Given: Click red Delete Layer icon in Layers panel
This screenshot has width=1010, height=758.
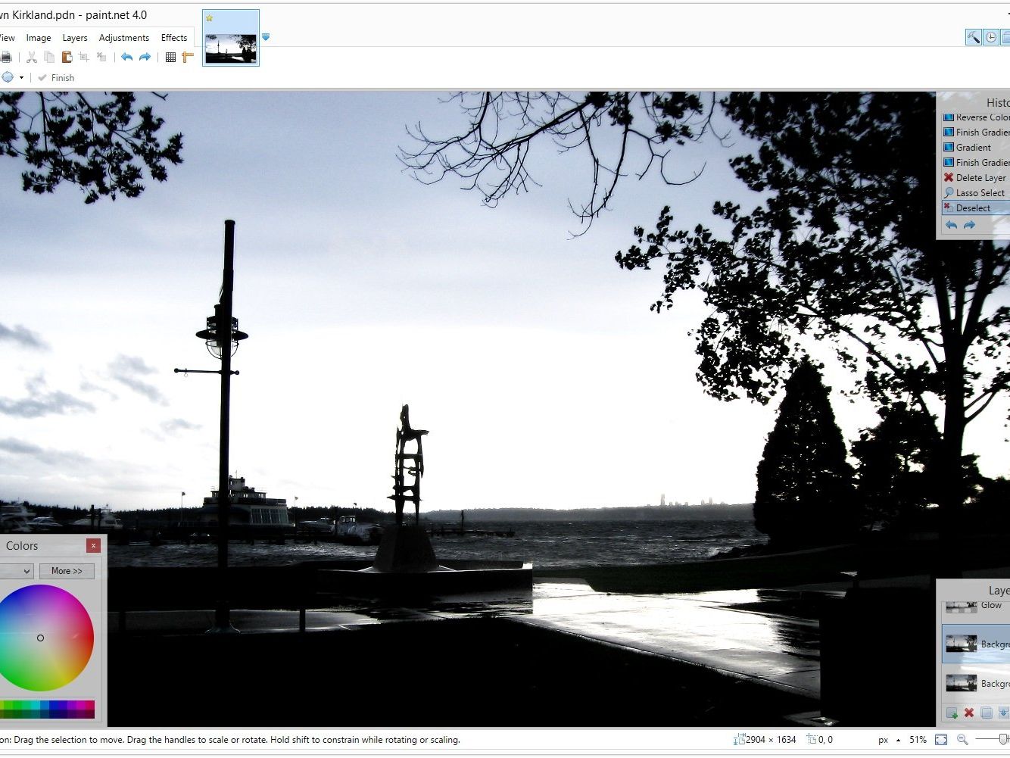Looking at the screenshot, I should coord(969,713).
